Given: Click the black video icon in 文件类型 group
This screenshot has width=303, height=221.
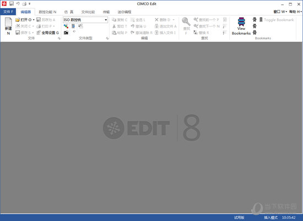Looking at the screenshot, I should tap(66, 33).
